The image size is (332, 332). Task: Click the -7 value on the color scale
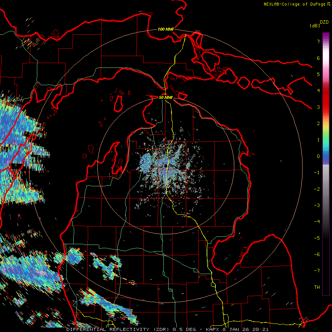point(317,271)
